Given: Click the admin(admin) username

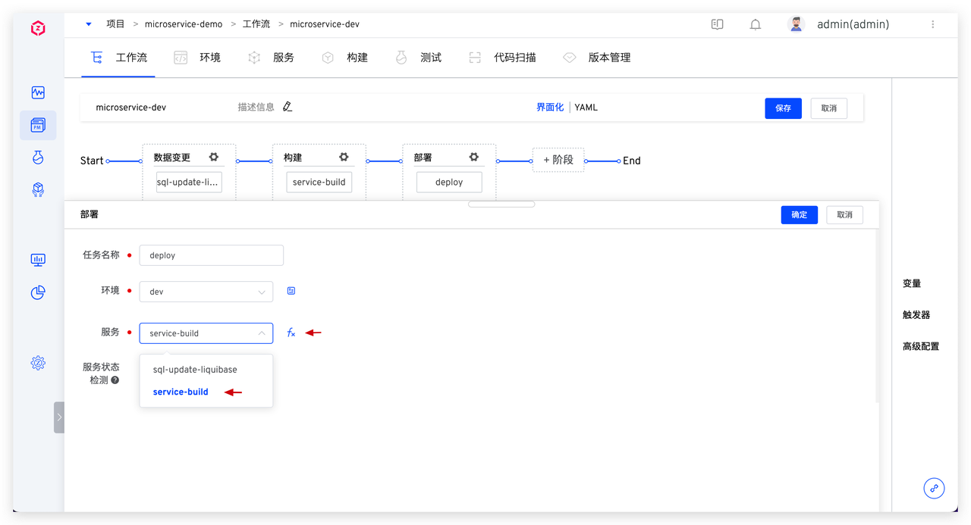Looking at the screenshot, I should [853, 24].
